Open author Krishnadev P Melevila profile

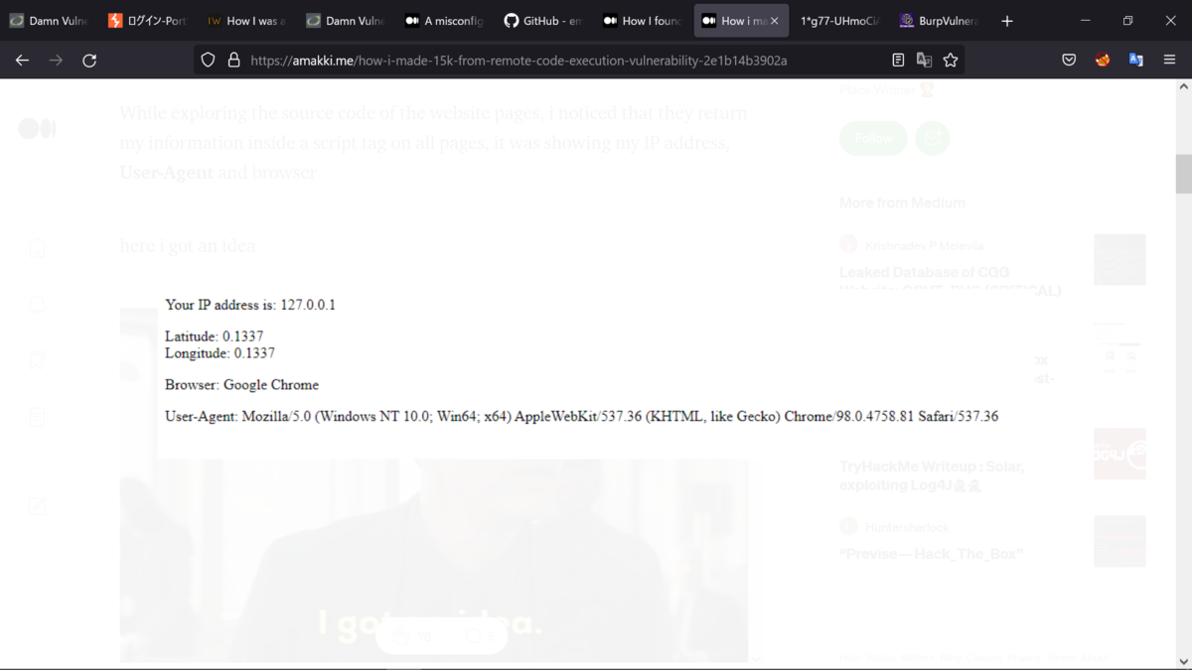coord(925,244)
